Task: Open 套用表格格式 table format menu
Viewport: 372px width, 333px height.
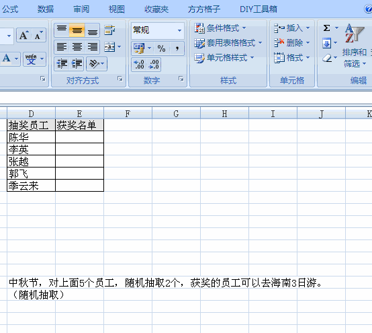Action: click(228, 43)
